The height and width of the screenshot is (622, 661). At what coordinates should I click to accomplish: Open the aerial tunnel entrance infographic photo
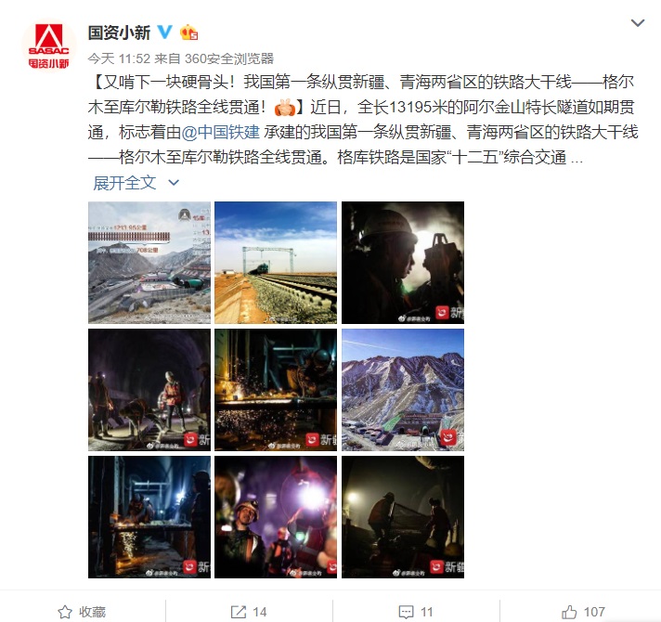pyautogui.click(x=149, y=263)
